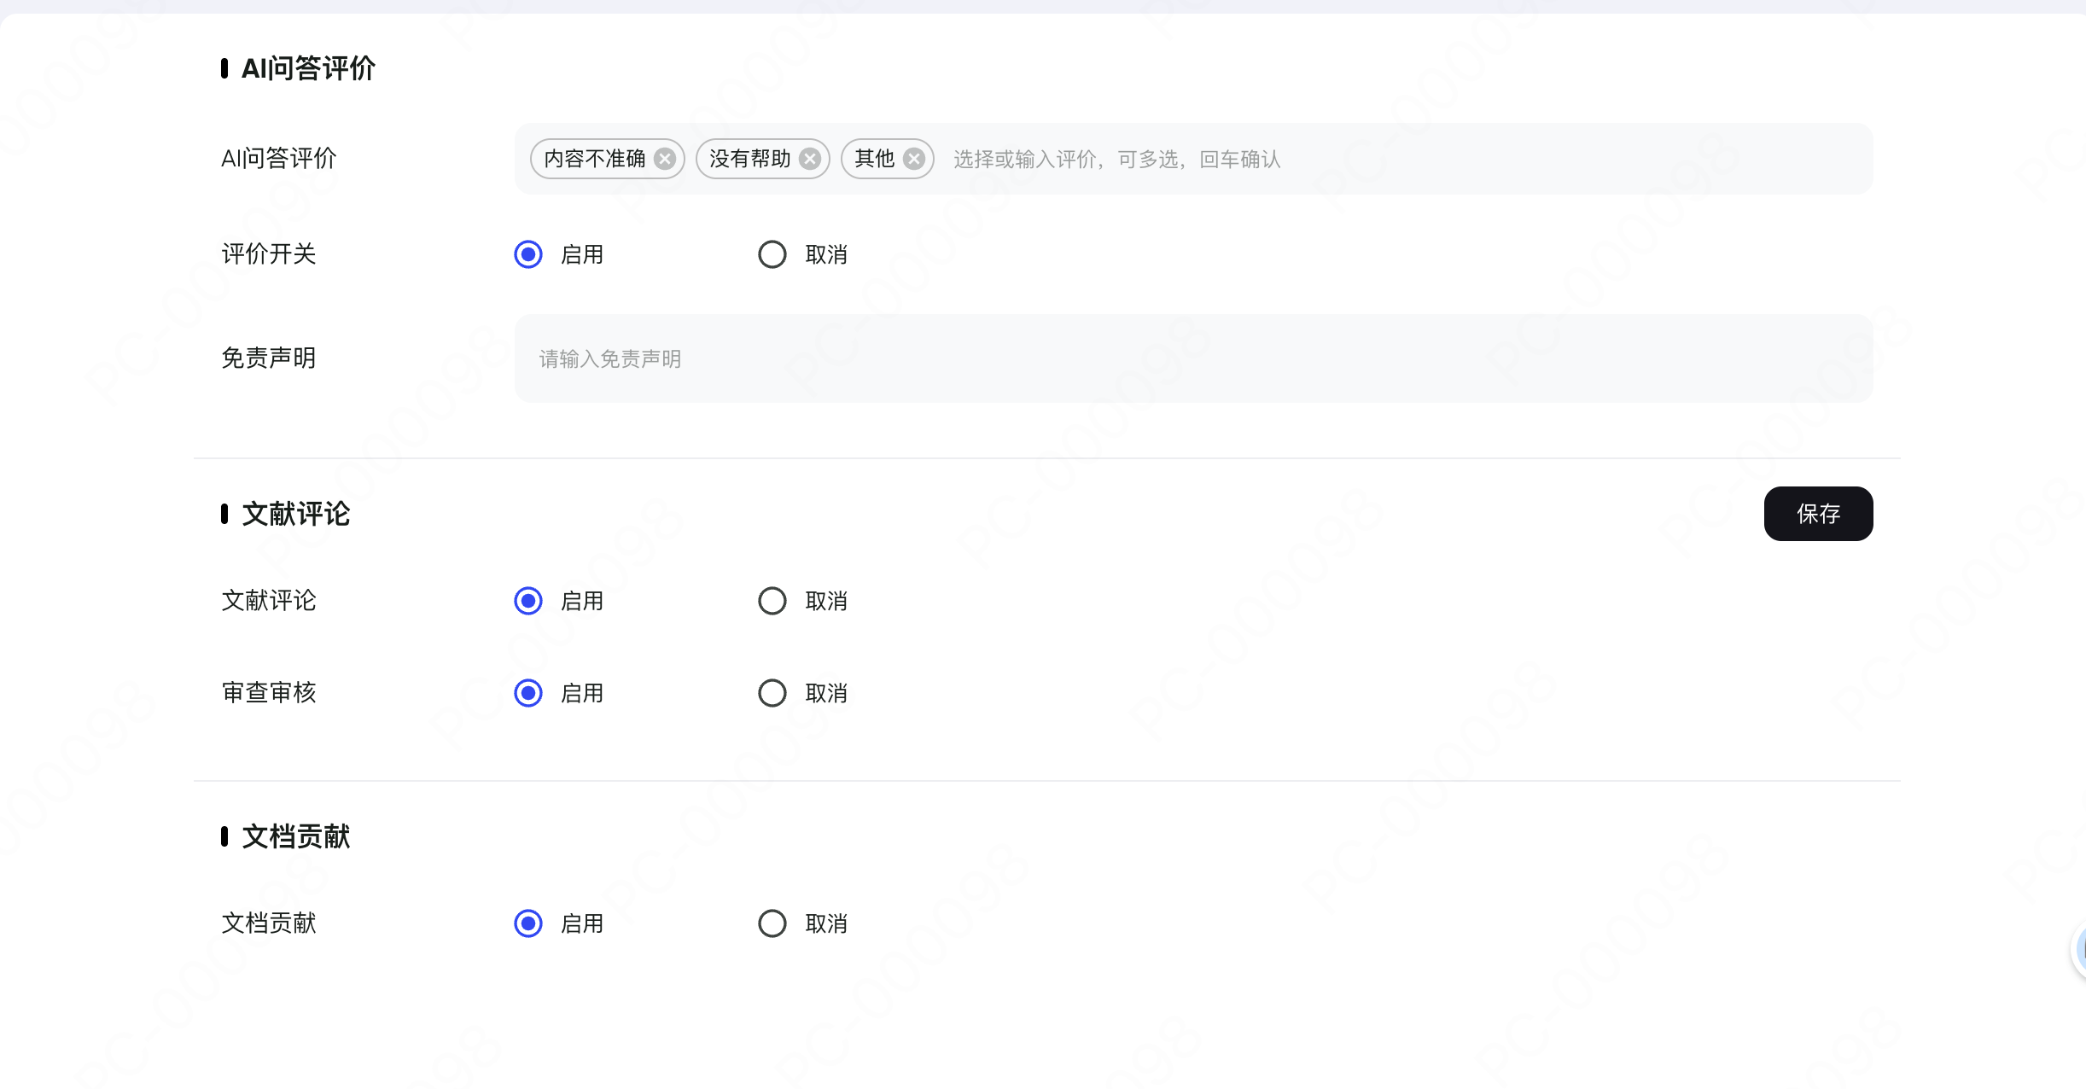Choose 取消 for 文档贡献
2086x1089 pixels.
point(772,923)
